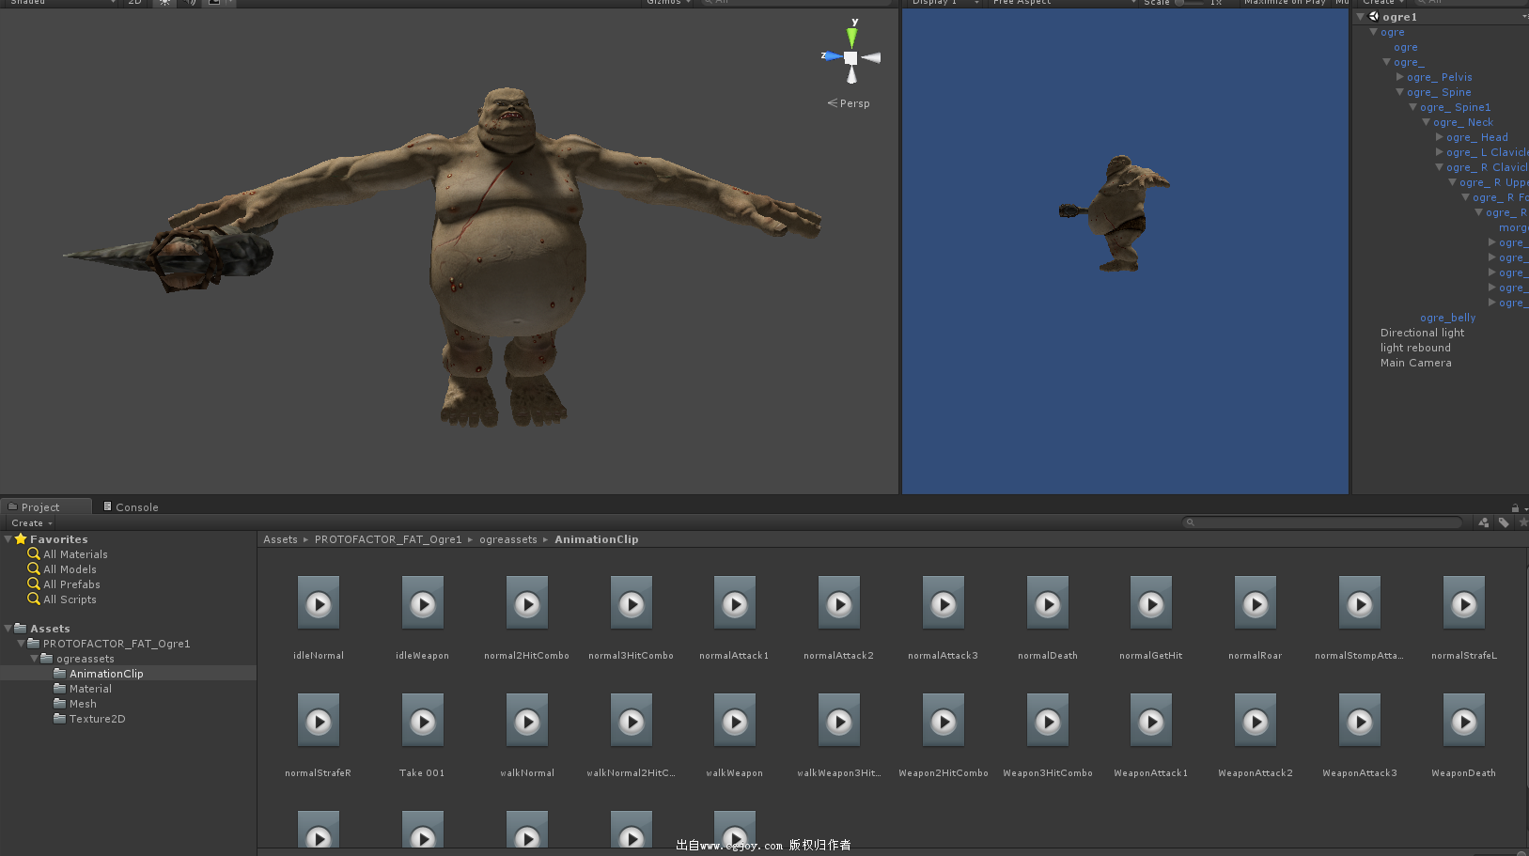This screenshot has width=1529, height=856.
Task: Select the normalDeath clip icon
Action: (x=1048, y=602)
